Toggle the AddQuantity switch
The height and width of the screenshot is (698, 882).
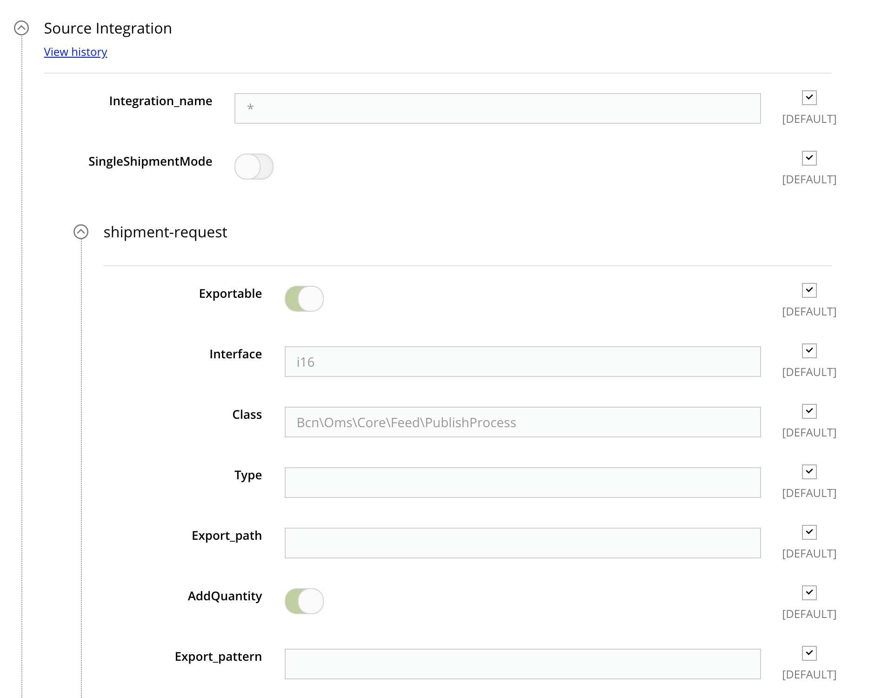click(304, 601)
